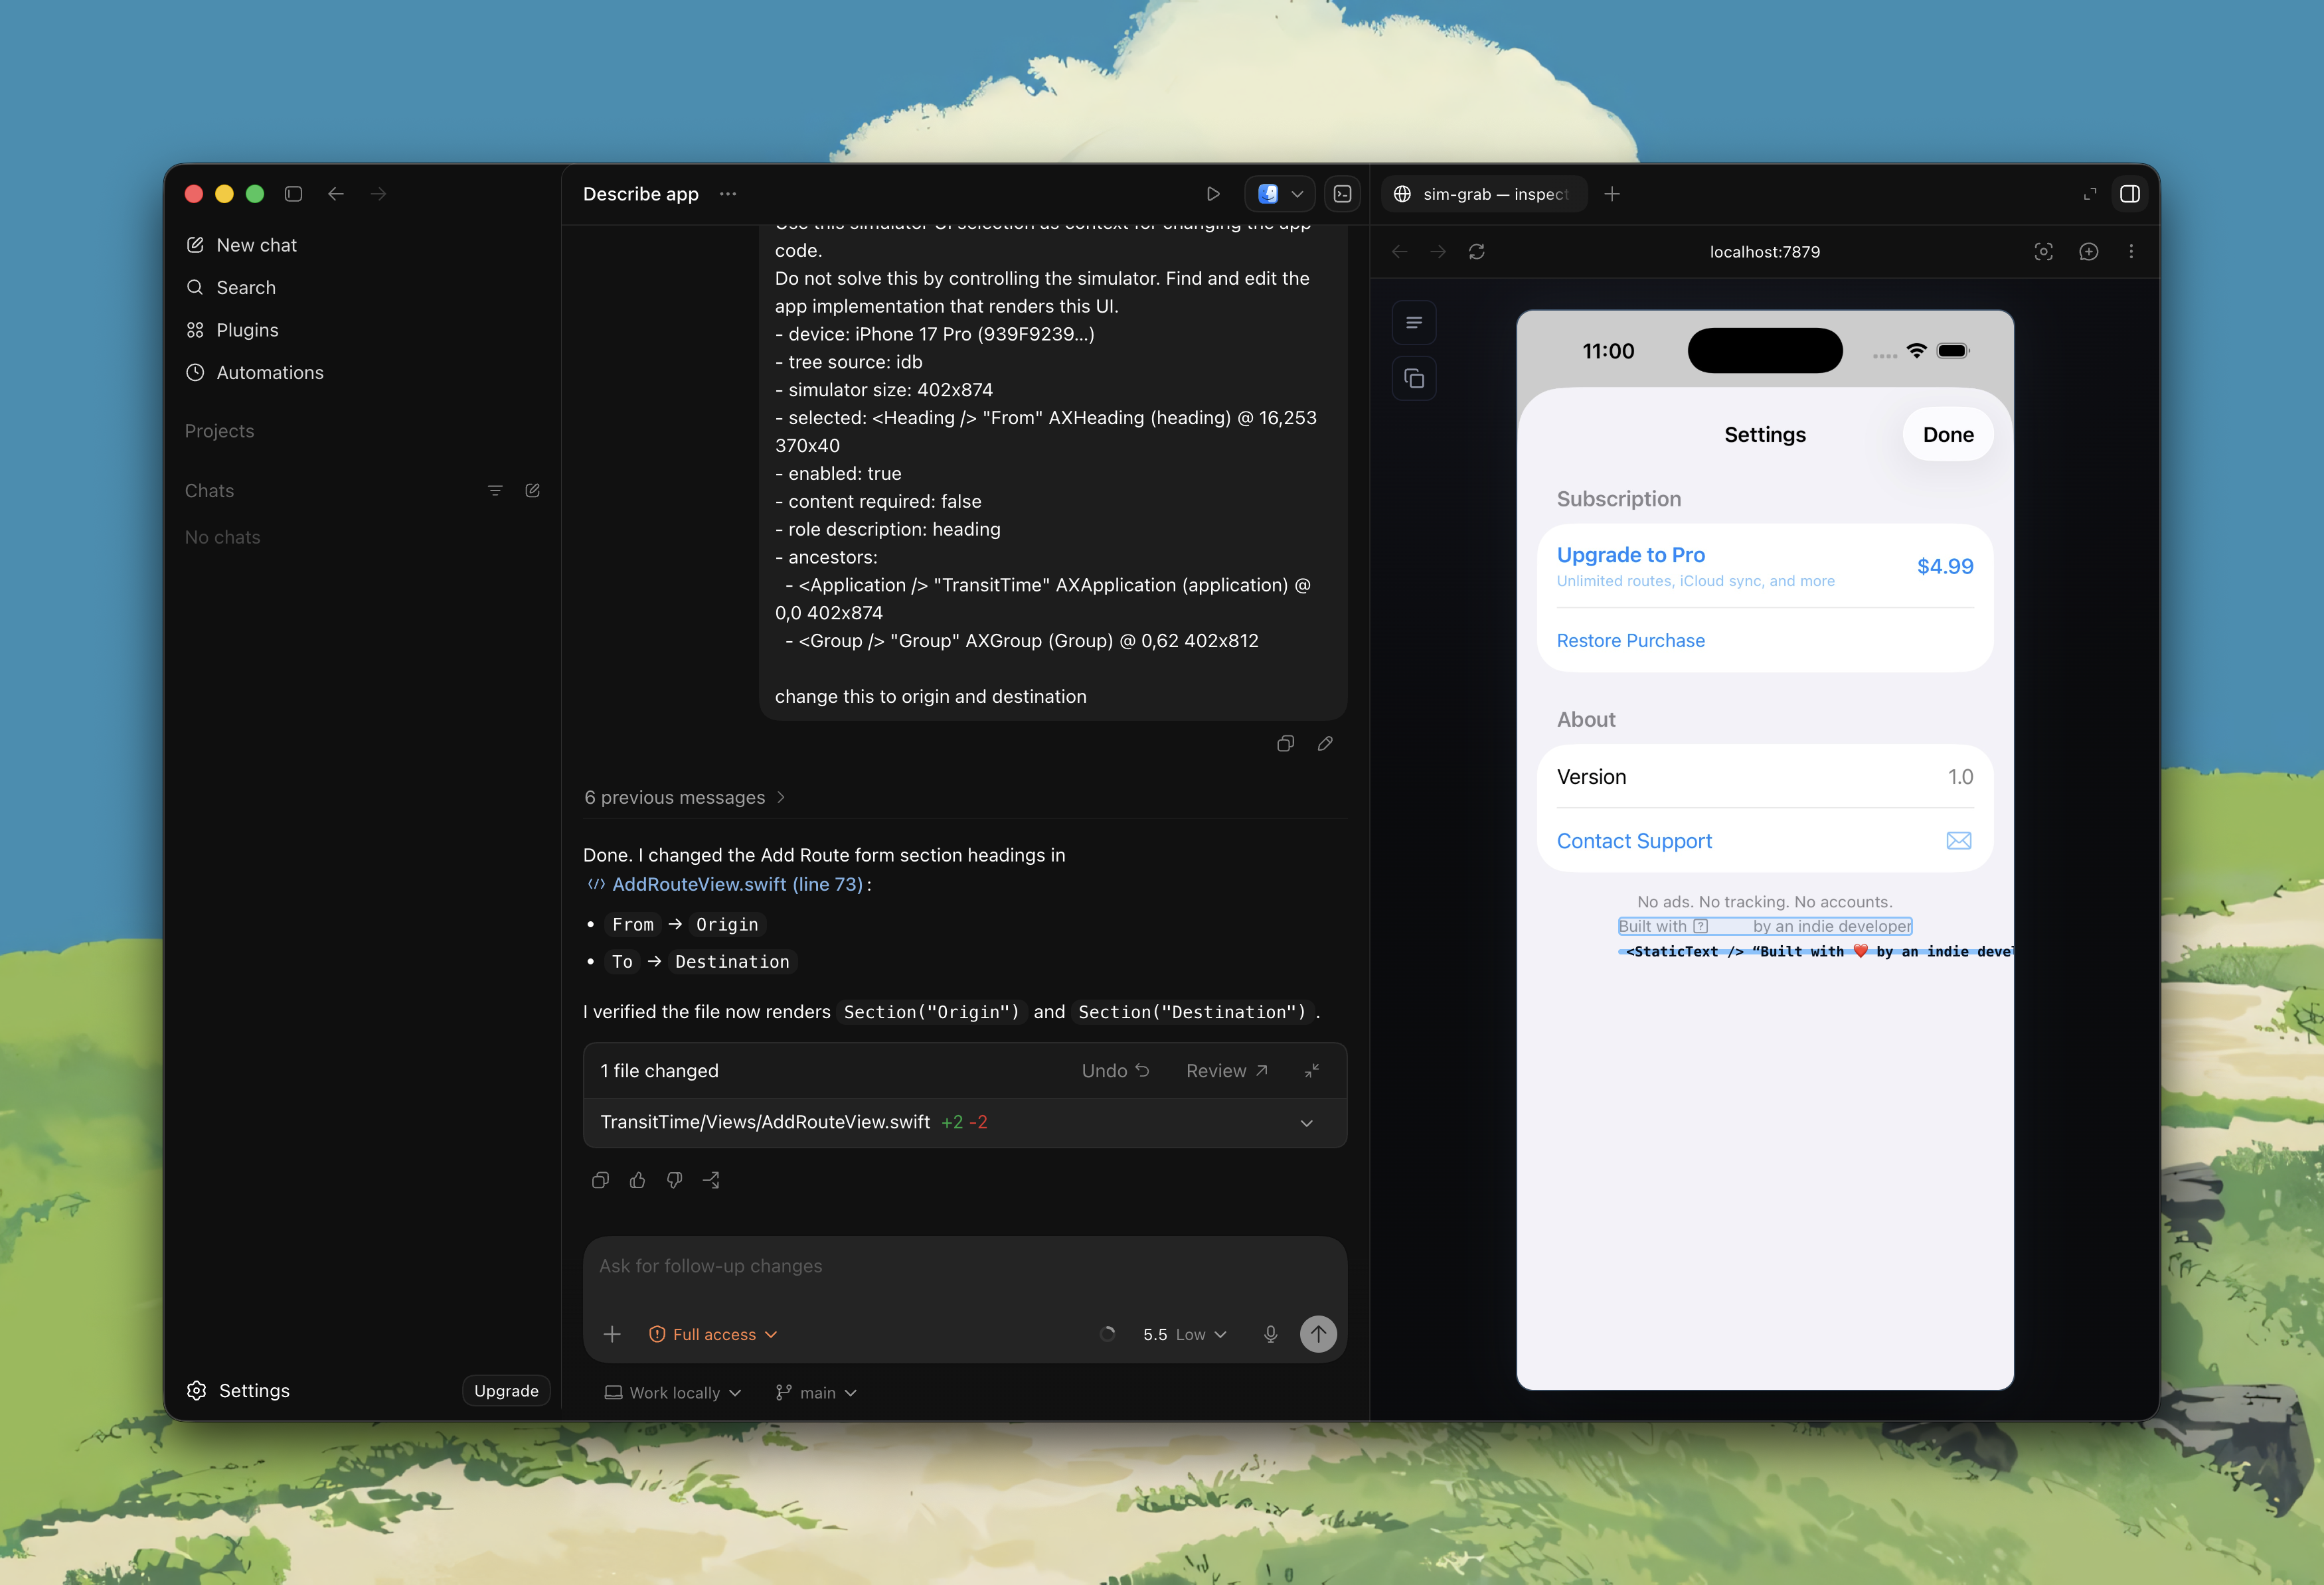Click the localhost:7879 address bar
This screenshot has height=1585, width=2324.
click(1765, 252)
